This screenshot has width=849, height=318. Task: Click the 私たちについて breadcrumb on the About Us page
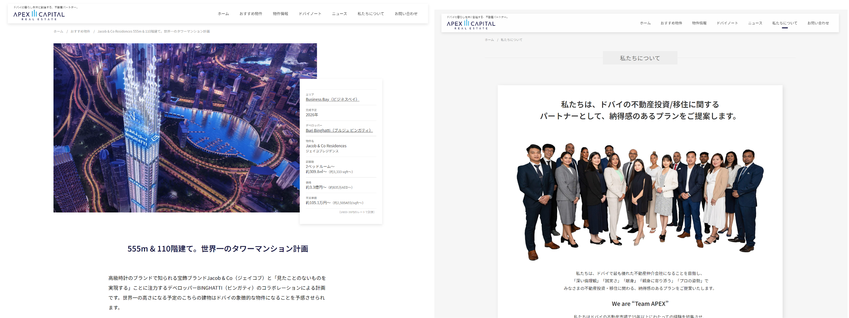[511, 40]
